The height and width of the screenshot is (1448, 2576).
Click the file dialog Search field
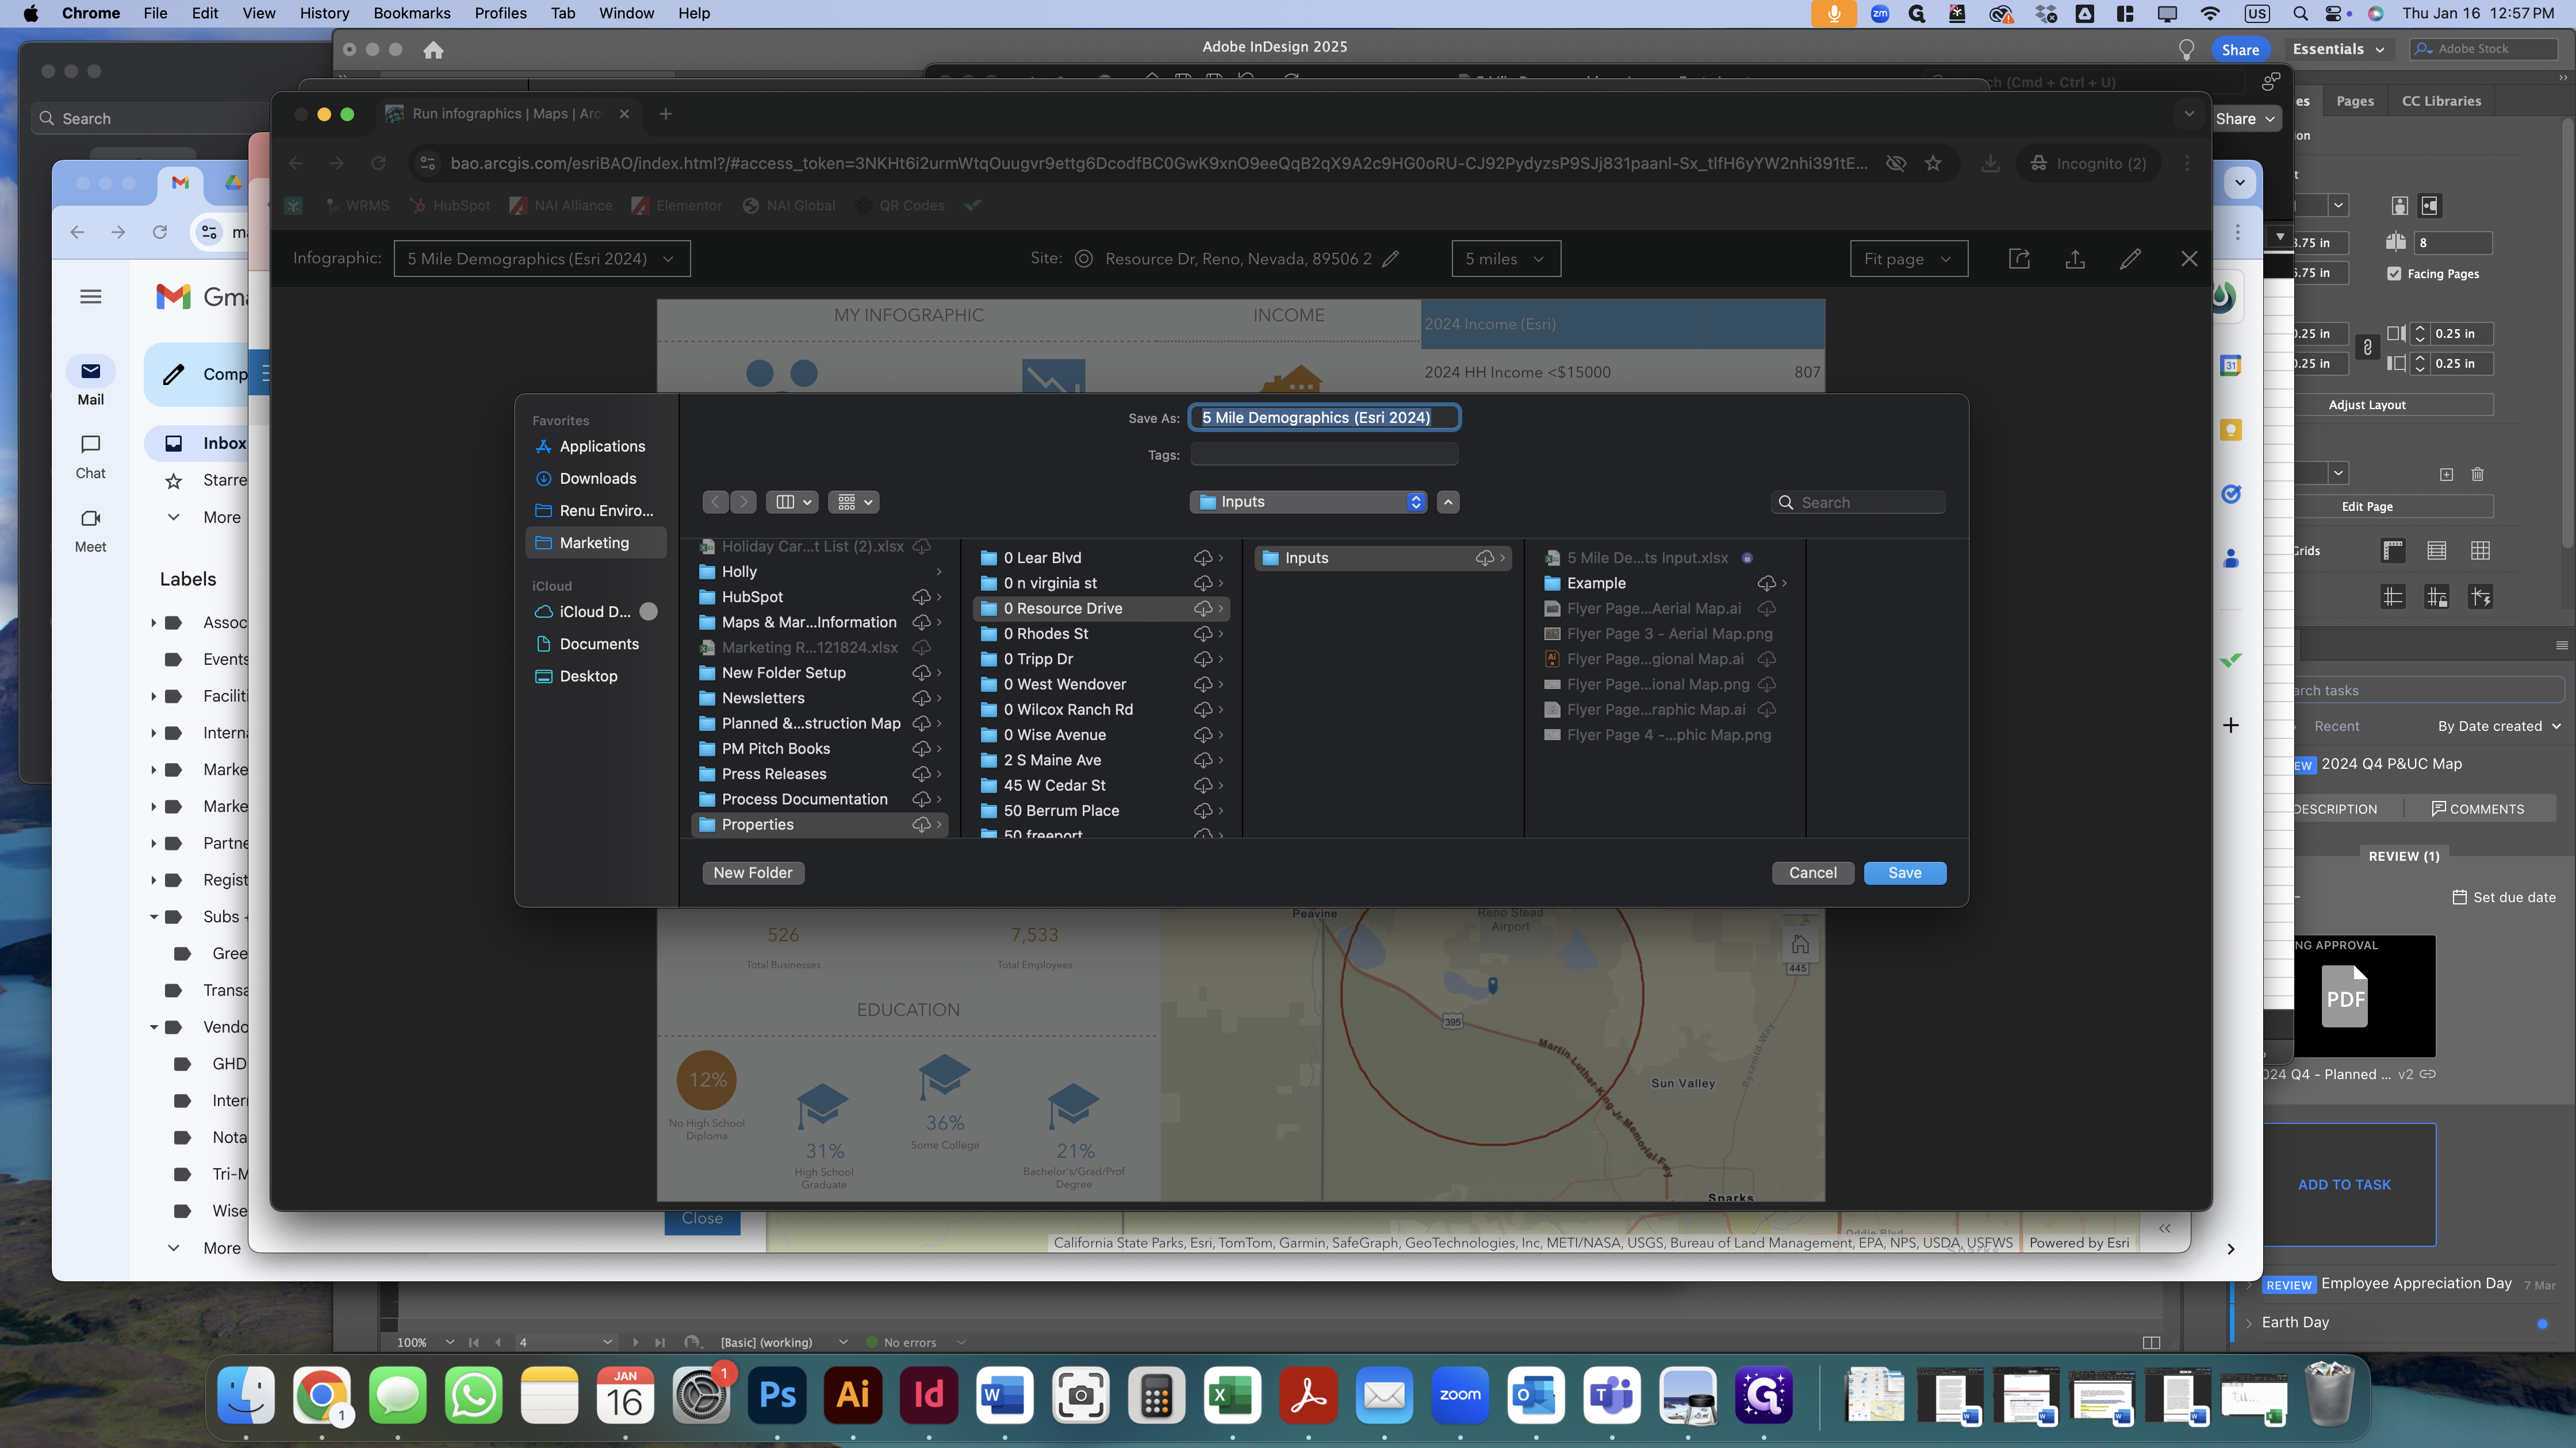(x=1858, y=503)
